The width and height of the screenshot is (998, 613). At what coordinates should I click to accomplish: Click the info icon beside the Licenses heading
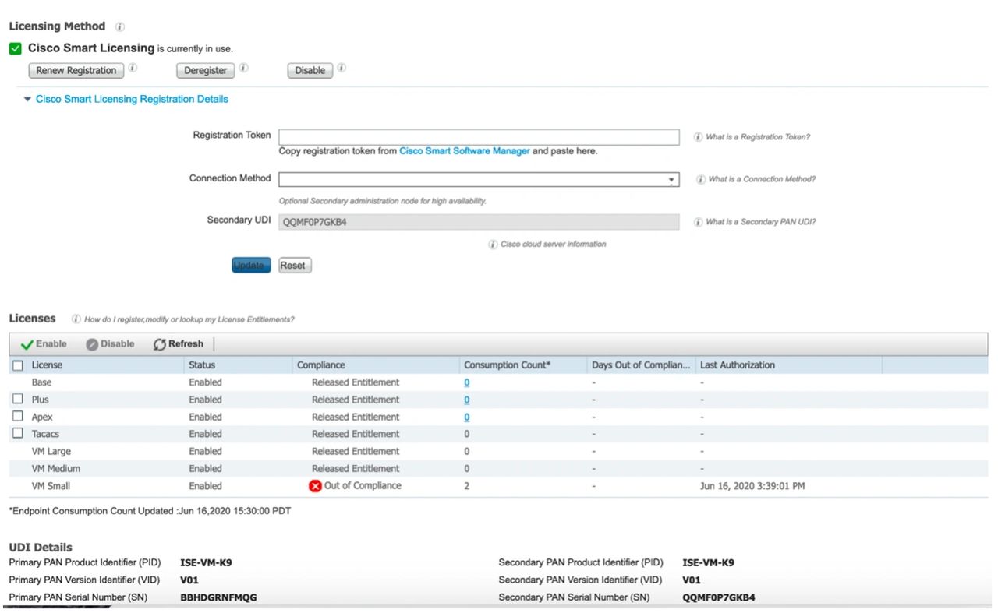point(76,318)
